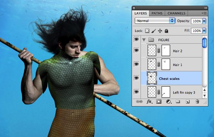The width and height of the screenshot is (214, 137).
Task: Click Hair 1 mask link icon
Action: tap(159, 64)
